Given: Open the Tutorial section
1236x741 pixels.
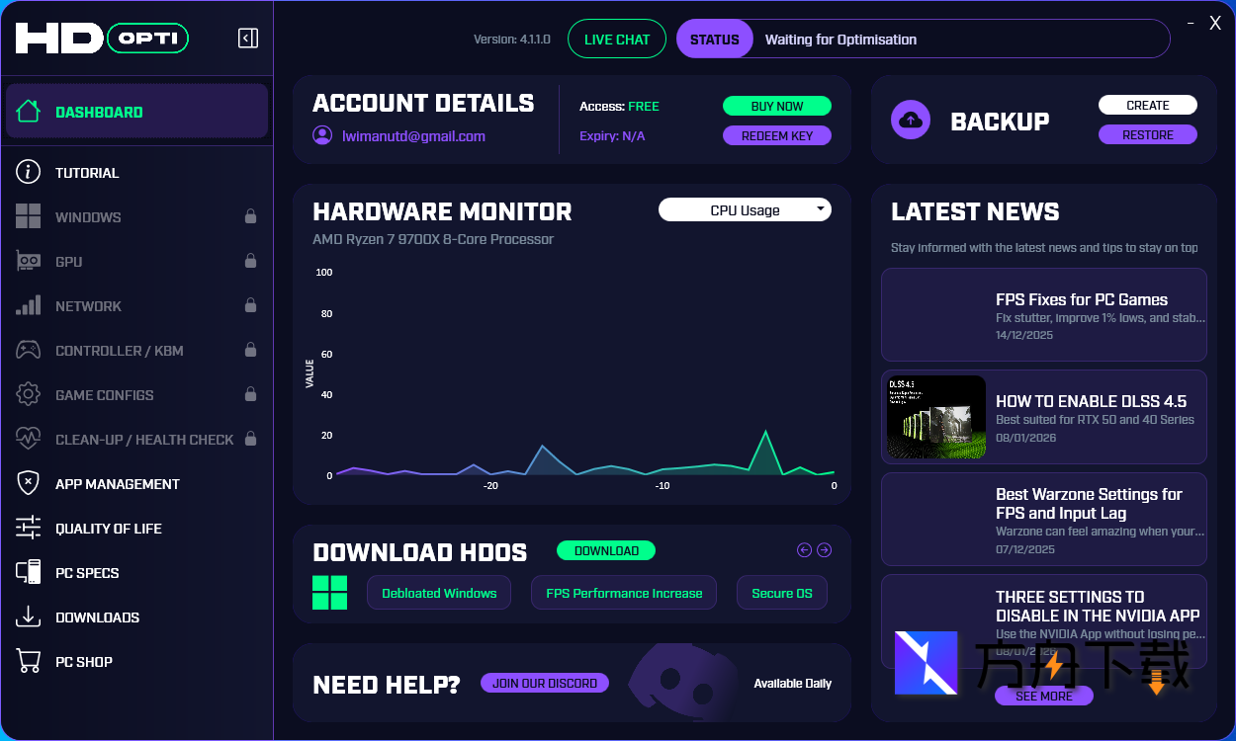Looking at the screenshot, I should coord(87,173).
